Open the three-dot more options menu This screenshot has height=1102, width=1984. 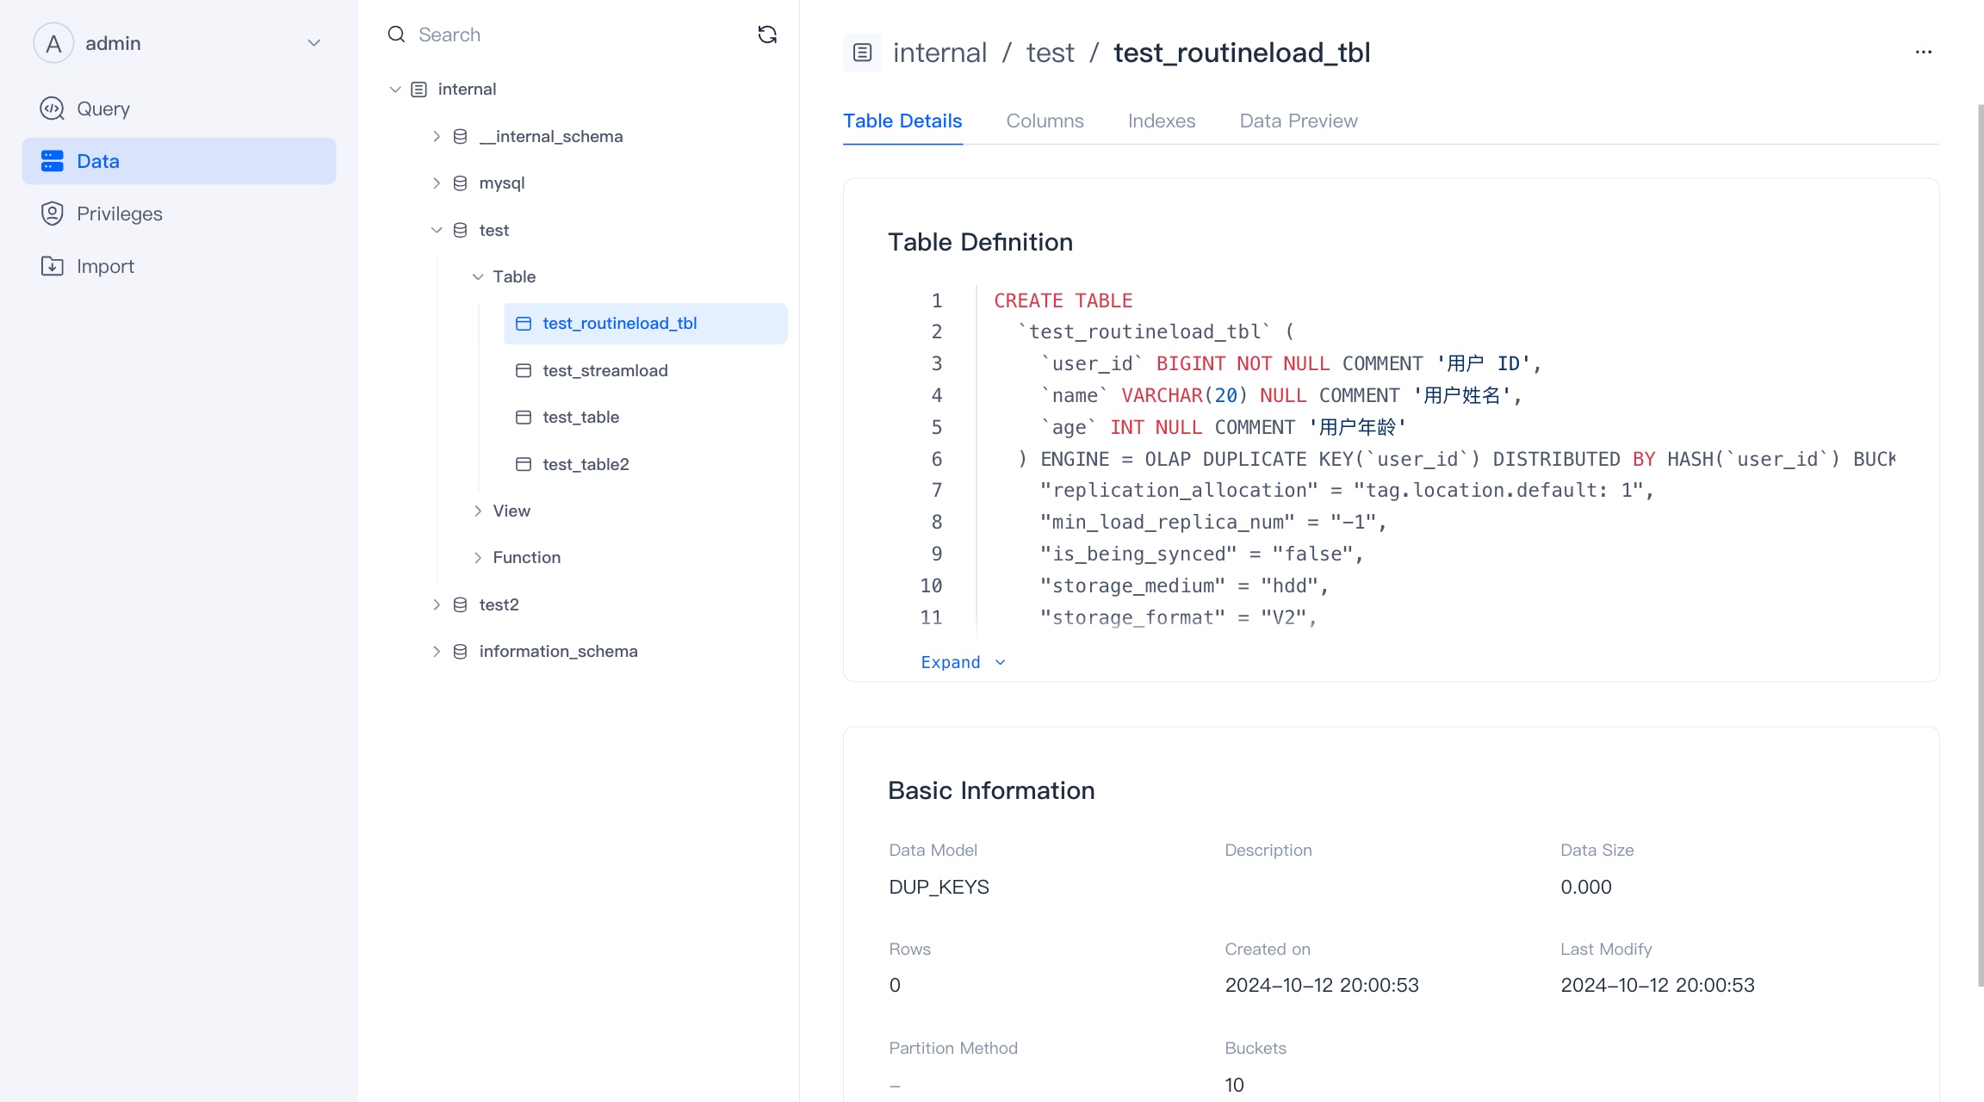tap(1923, 53)
